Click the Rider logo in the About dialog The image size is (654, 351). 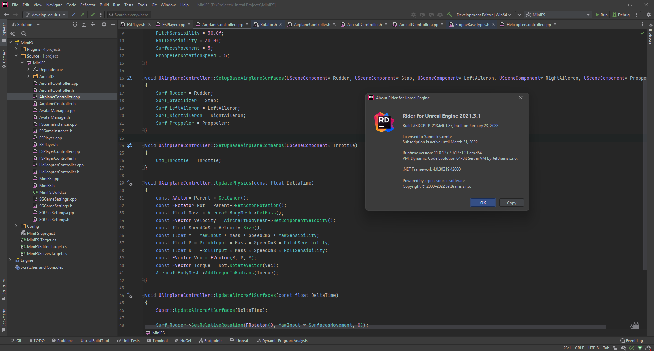384,122
